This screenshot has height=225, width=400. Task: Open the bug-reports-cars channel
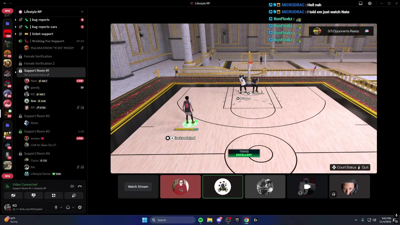(x=51, y=27)
